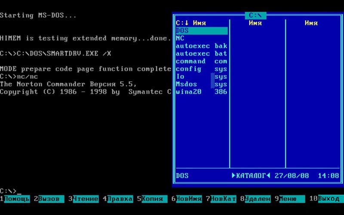Click the Copyright 1986 - 1998 Symantec line
This screenshot has height=215, width=344.
pyautogui.click(x=86, y=92)
